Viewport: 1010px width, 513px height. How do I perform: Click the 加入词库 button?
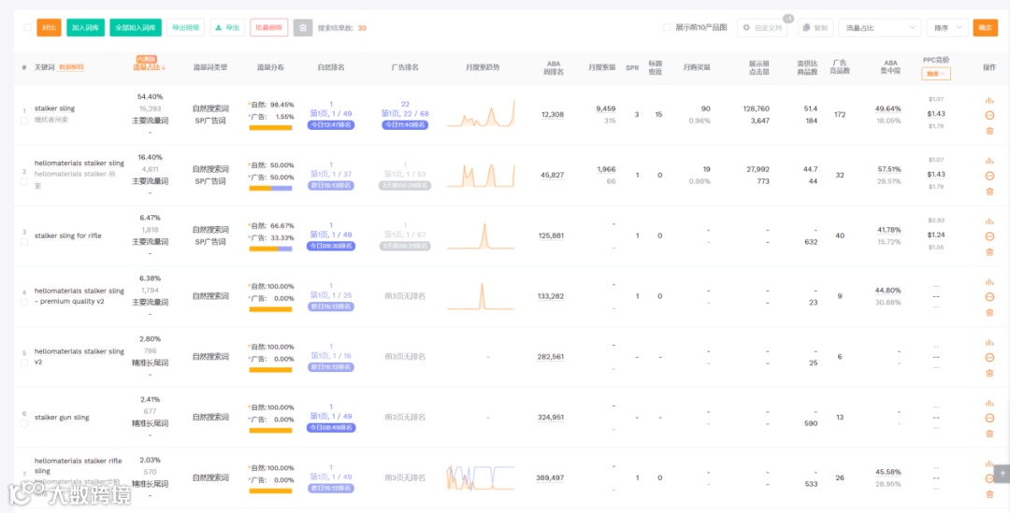(x=86, y=28)
